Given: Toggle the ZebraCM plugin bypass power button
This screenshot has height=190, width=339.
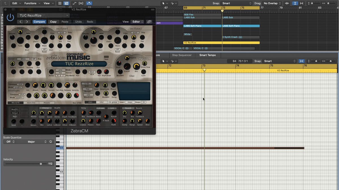Looking at the screenshot, I should [10, 17].
